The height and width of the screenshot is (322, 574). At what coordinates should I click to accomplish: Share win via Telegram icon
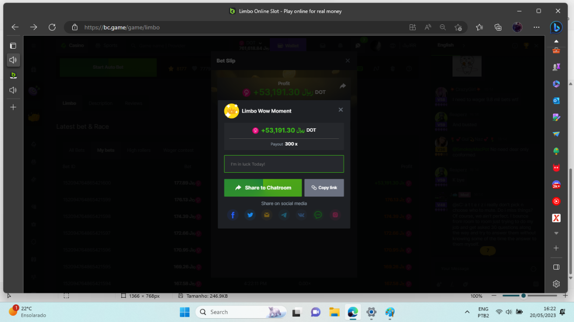tap(284, 215)
